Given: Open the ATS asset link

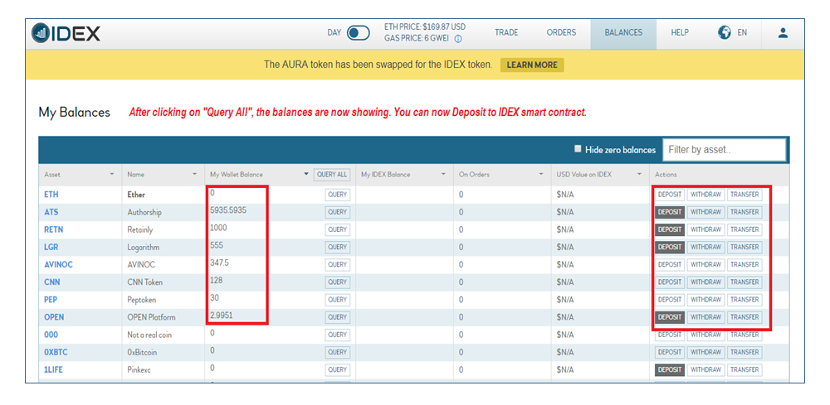Looking at the screenshot, I should [x=51, y=212].
